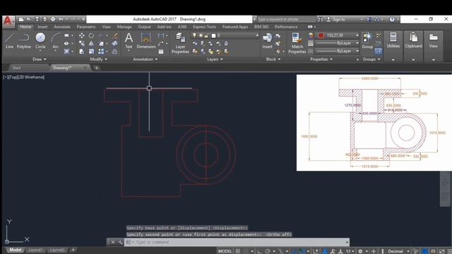Screen dimensions: 452x254
Task: Click Match Properties tool
Action: point(297,43)
